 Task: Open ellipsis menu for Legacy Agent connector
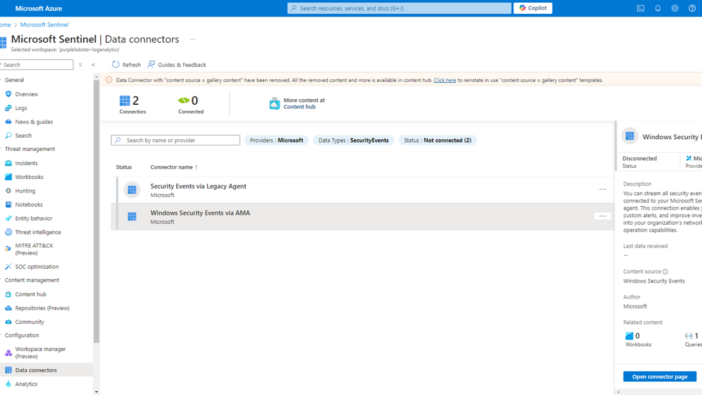point(603,189)
